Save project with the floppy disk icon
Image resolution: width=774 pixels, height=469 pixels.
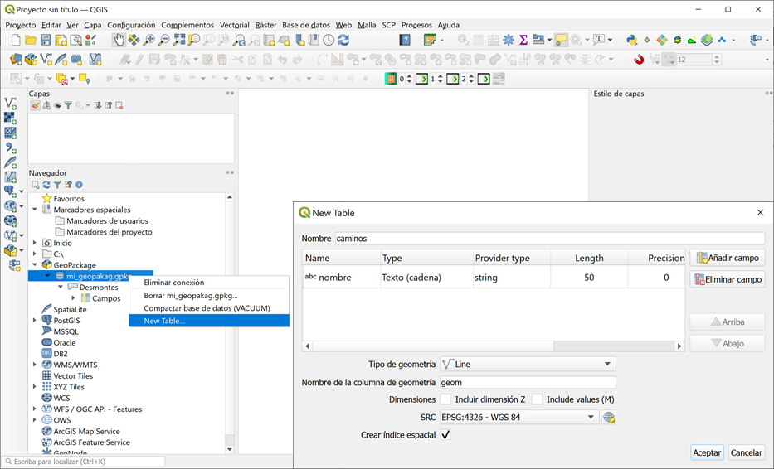tap(46, 41)
